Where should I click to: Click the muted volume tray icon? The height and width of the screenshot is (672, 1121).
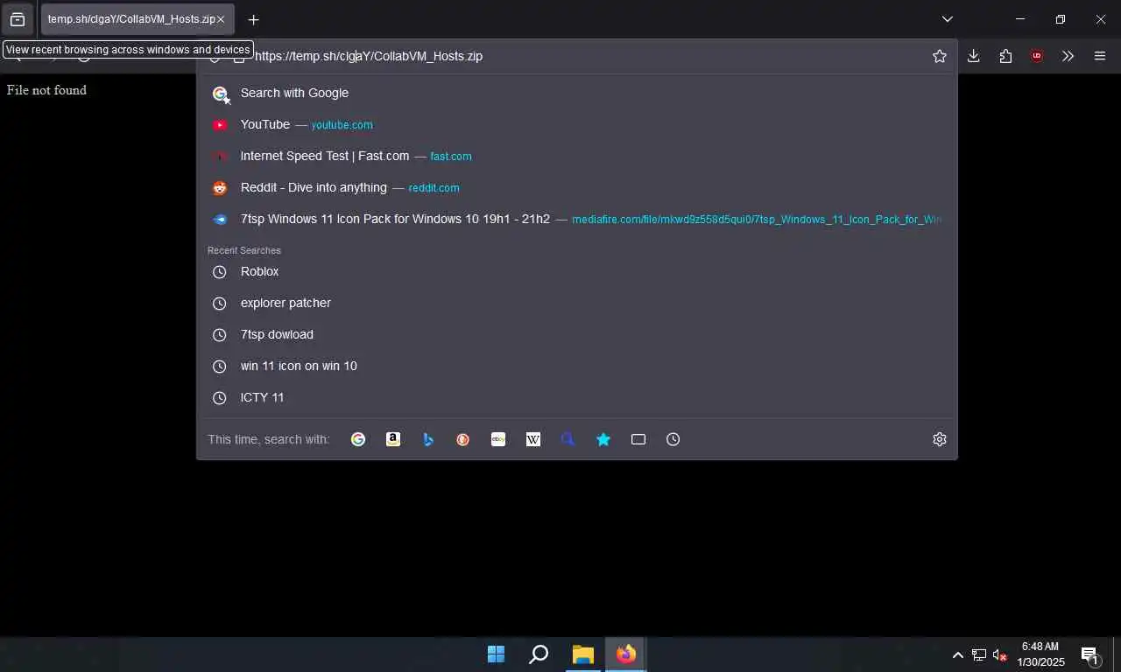click(x=1000, y=654)
